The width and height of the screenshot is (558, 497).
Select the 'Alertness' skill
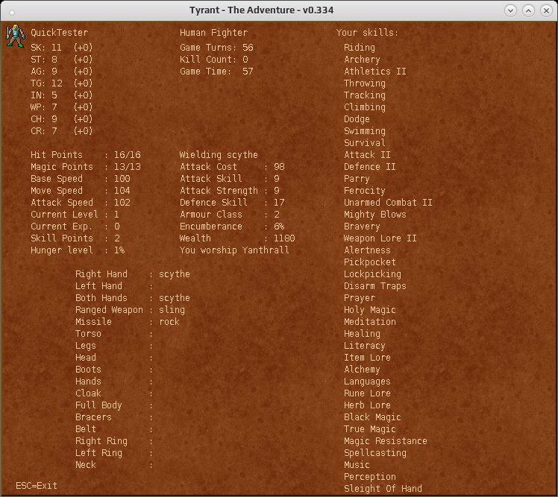(x=367, y=250)
